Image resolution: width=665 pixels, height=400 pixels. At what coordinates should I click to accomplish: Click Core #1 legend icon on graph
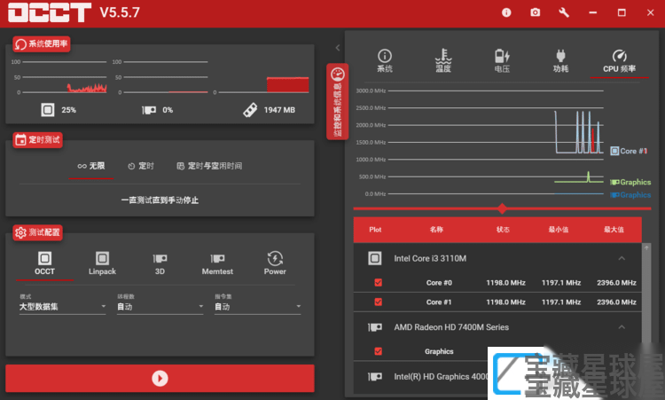(614, 151)
